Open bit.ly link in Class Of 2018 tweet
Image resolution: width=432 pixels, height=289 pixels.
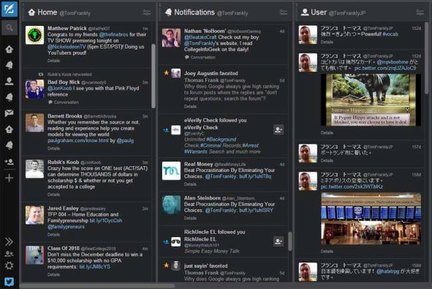click(x=95, y=266)
